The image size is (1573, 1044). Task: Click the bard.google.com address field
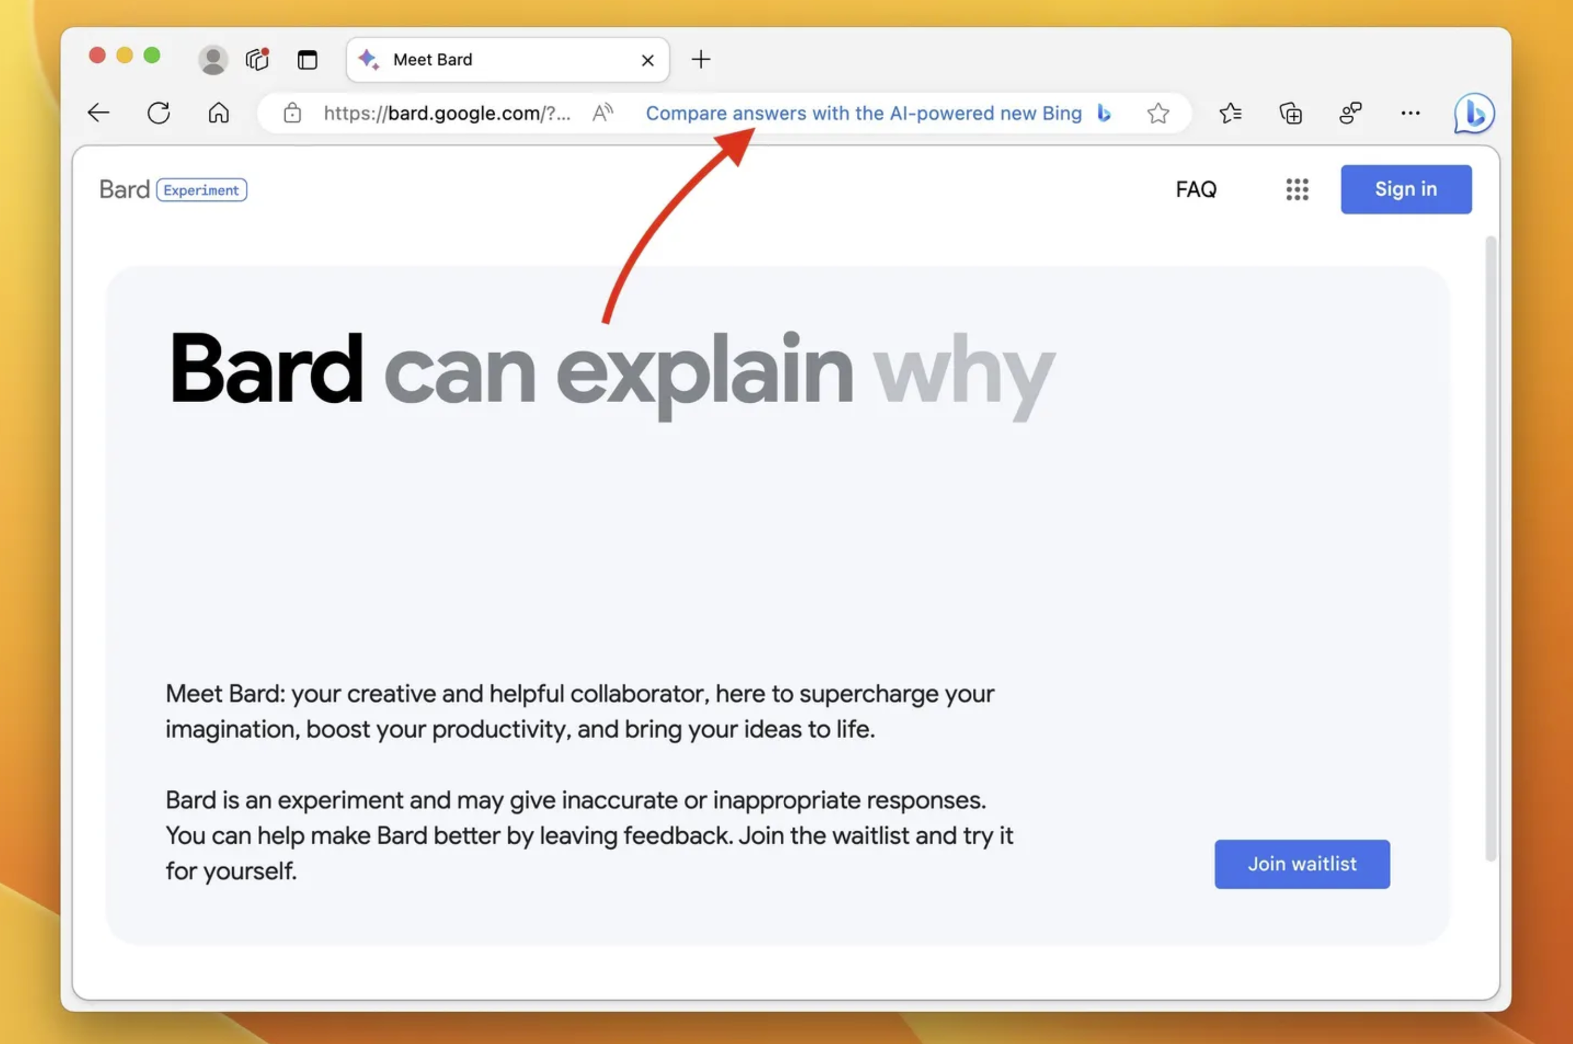[x=447, y=113]
